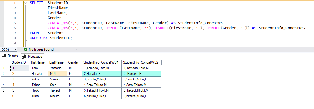Select the Kimura LastName cell
The width and height of the screenshot is (314, 109).
pos(57,96)
